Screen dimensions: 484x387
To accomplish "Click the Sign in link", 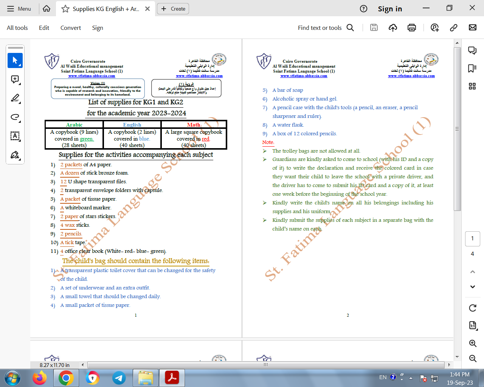I will pyautogui.click(x=390, y=9).
